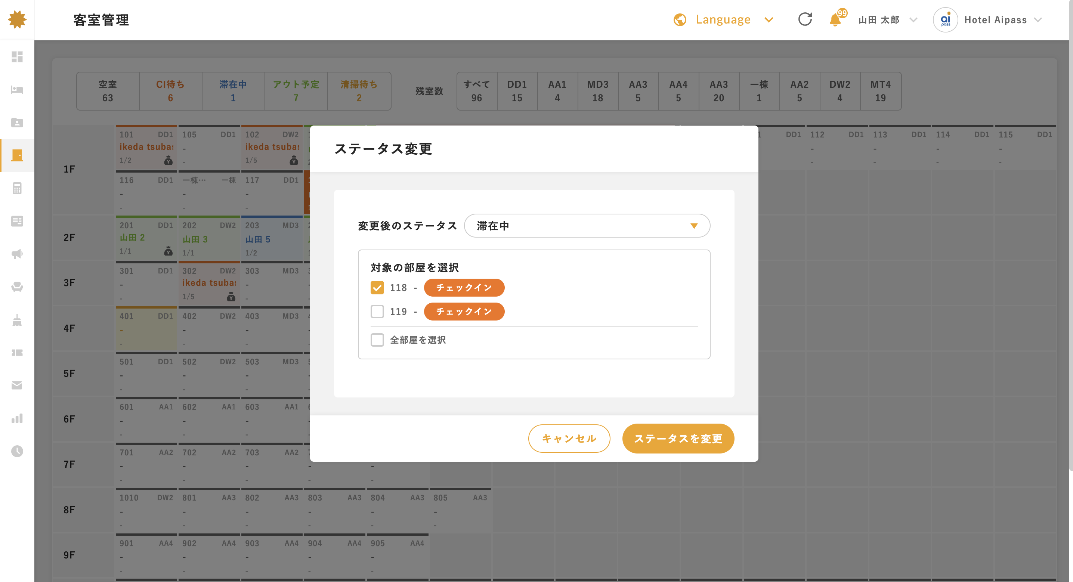Image resolution: width=1073 pixels, height=582 pixels.
Task: Check the 全部屋を選択 checkbox
Action: 377,340
